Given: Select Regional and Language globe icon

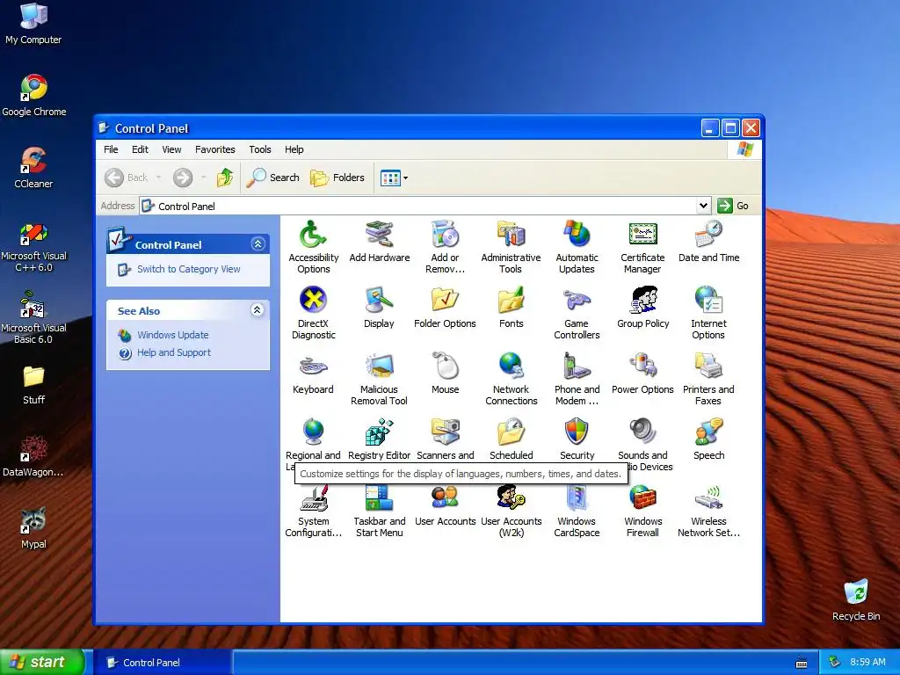Looking at the screenshot, I should pos(313,432).
